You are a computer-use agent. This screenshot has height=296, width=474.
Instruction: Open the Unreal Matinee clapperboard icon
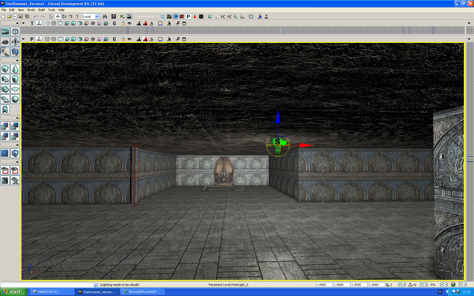[129, 17]
